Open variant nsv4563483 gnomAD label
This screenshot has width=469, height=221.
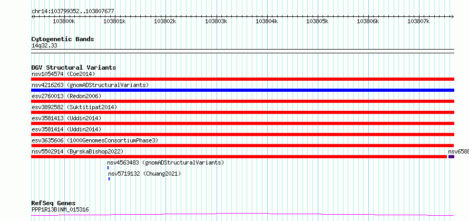click(165, 162)
